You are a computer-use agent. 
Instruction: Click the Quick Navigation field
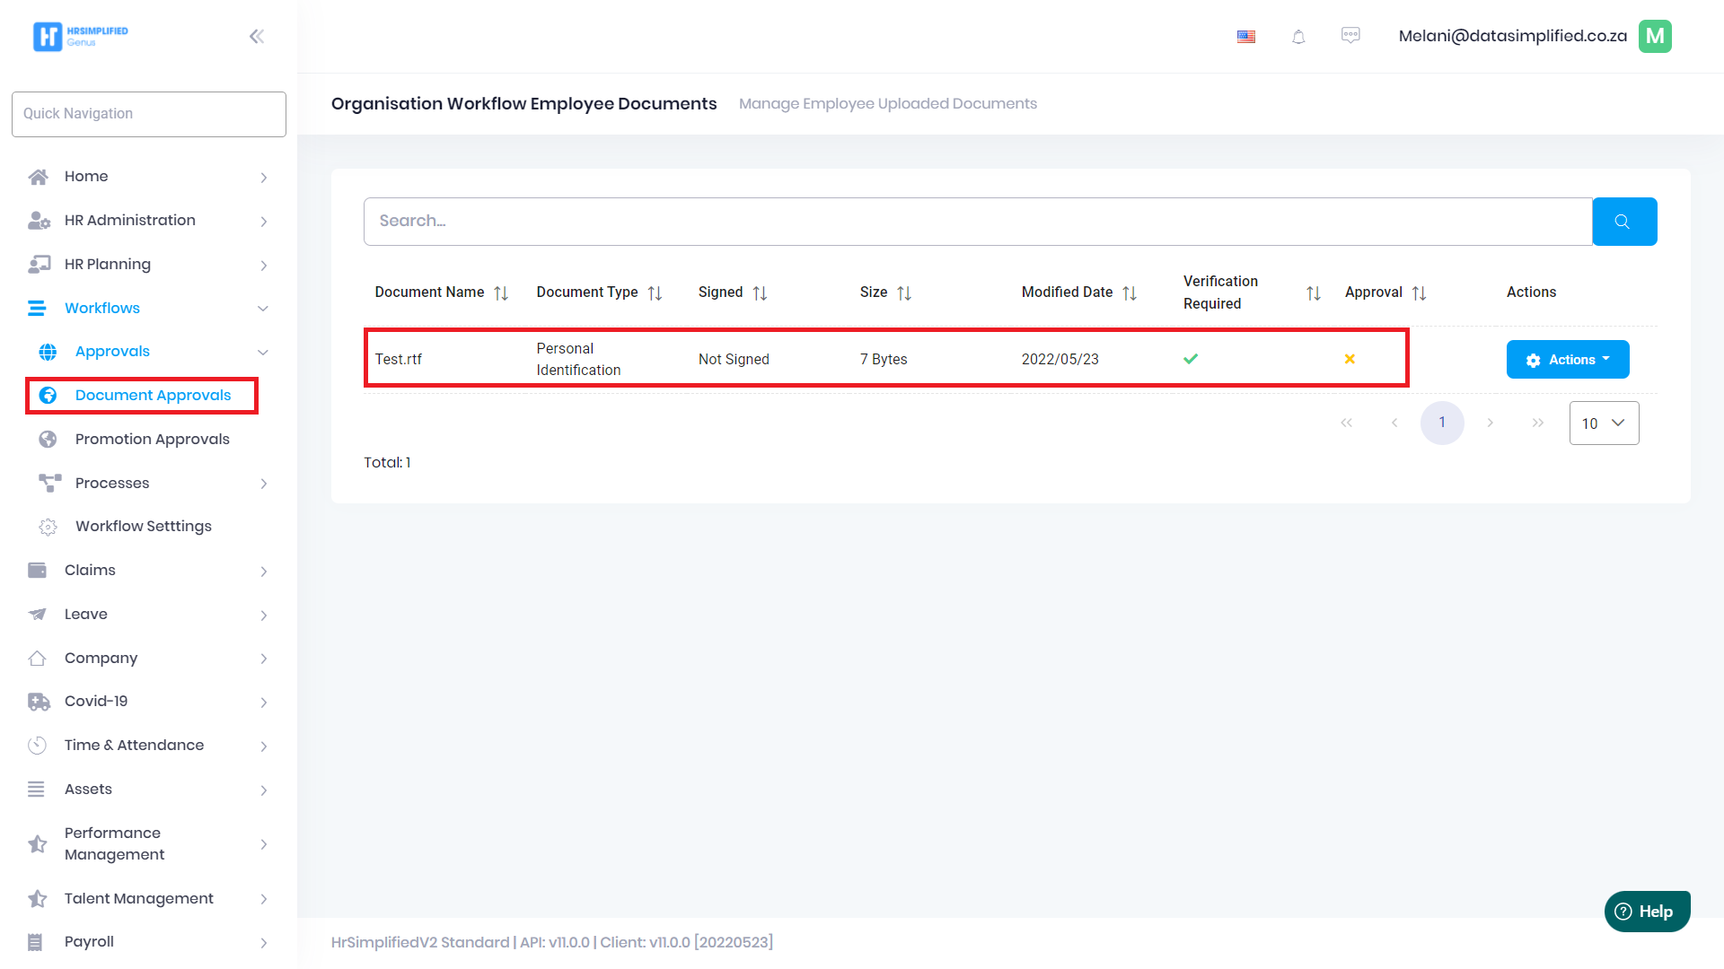149,114
